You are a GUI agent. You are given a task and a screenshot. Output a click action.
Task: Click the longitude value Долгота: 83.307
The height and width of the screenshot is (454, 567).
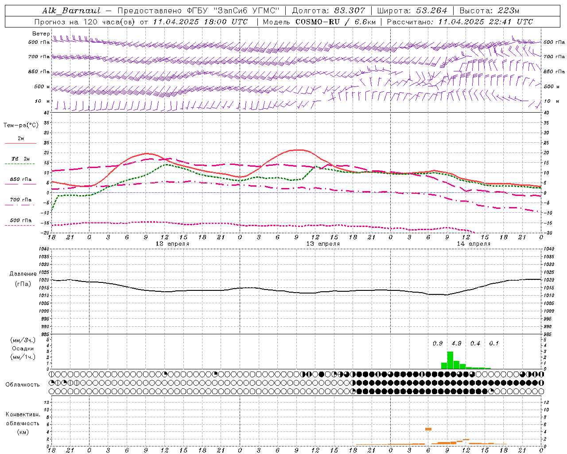point(329,11)
